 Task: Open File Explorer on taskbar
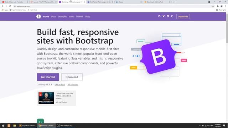(x=15, y=126)
